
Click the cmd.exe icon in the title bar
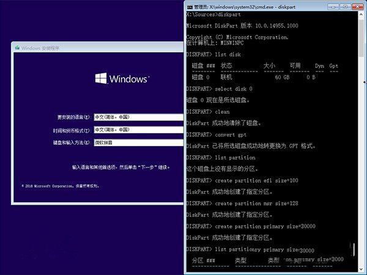190,7
